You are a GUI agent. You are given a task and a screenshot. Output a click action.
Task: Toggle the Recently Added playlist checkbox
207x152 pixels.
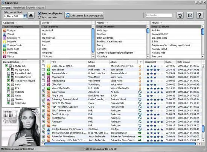click(x=9, y=73)
